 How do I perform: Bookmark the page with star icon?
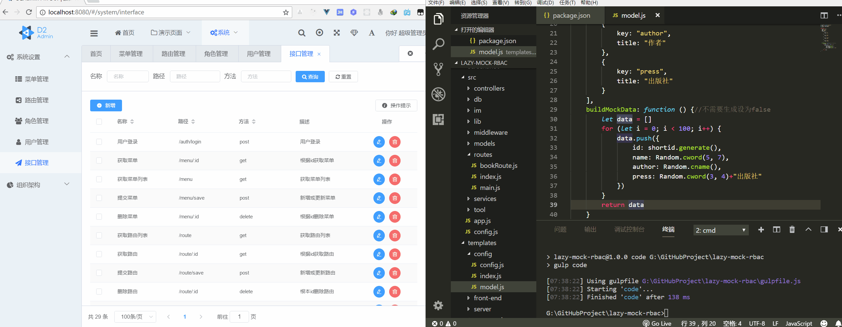[x=286, y=12]
